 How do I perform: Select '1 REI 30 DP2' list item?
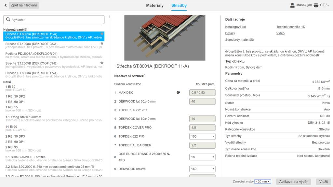click(54, 96)
